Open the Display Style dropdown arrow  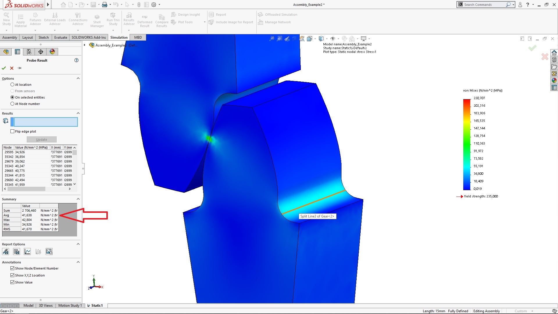point(327,38)
